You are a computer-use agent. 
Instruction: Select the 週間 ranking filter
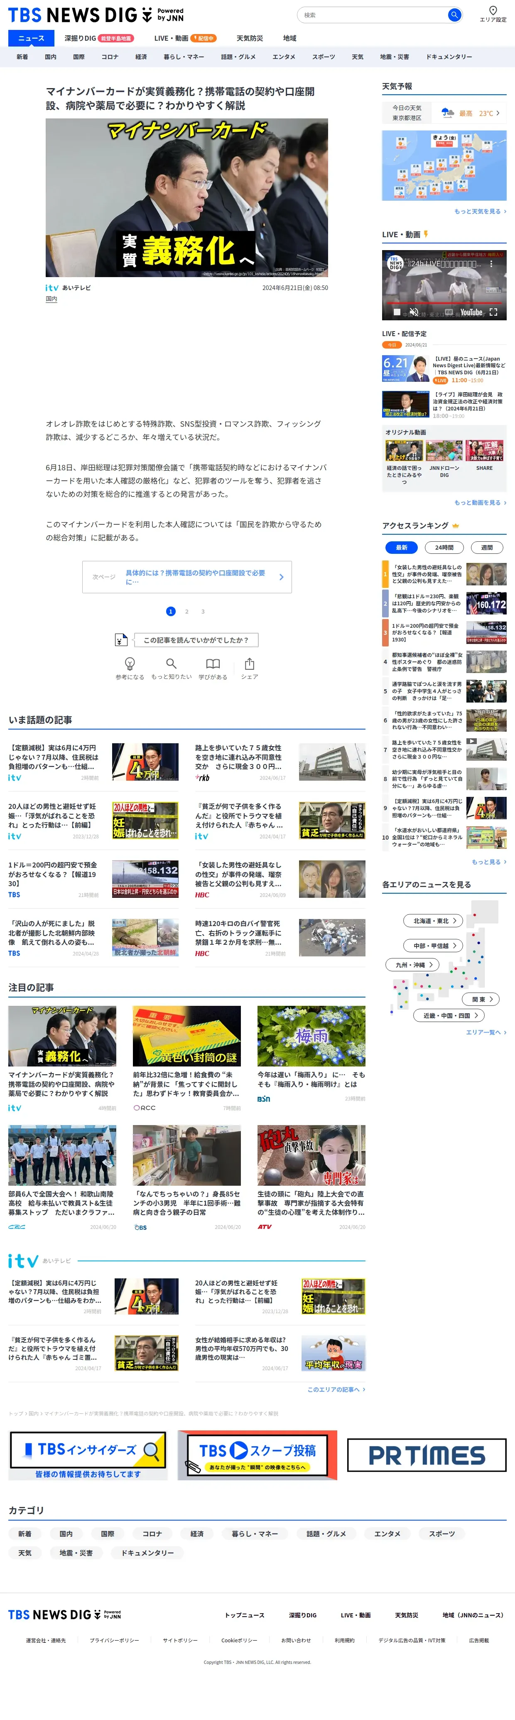tap(487, 547)
